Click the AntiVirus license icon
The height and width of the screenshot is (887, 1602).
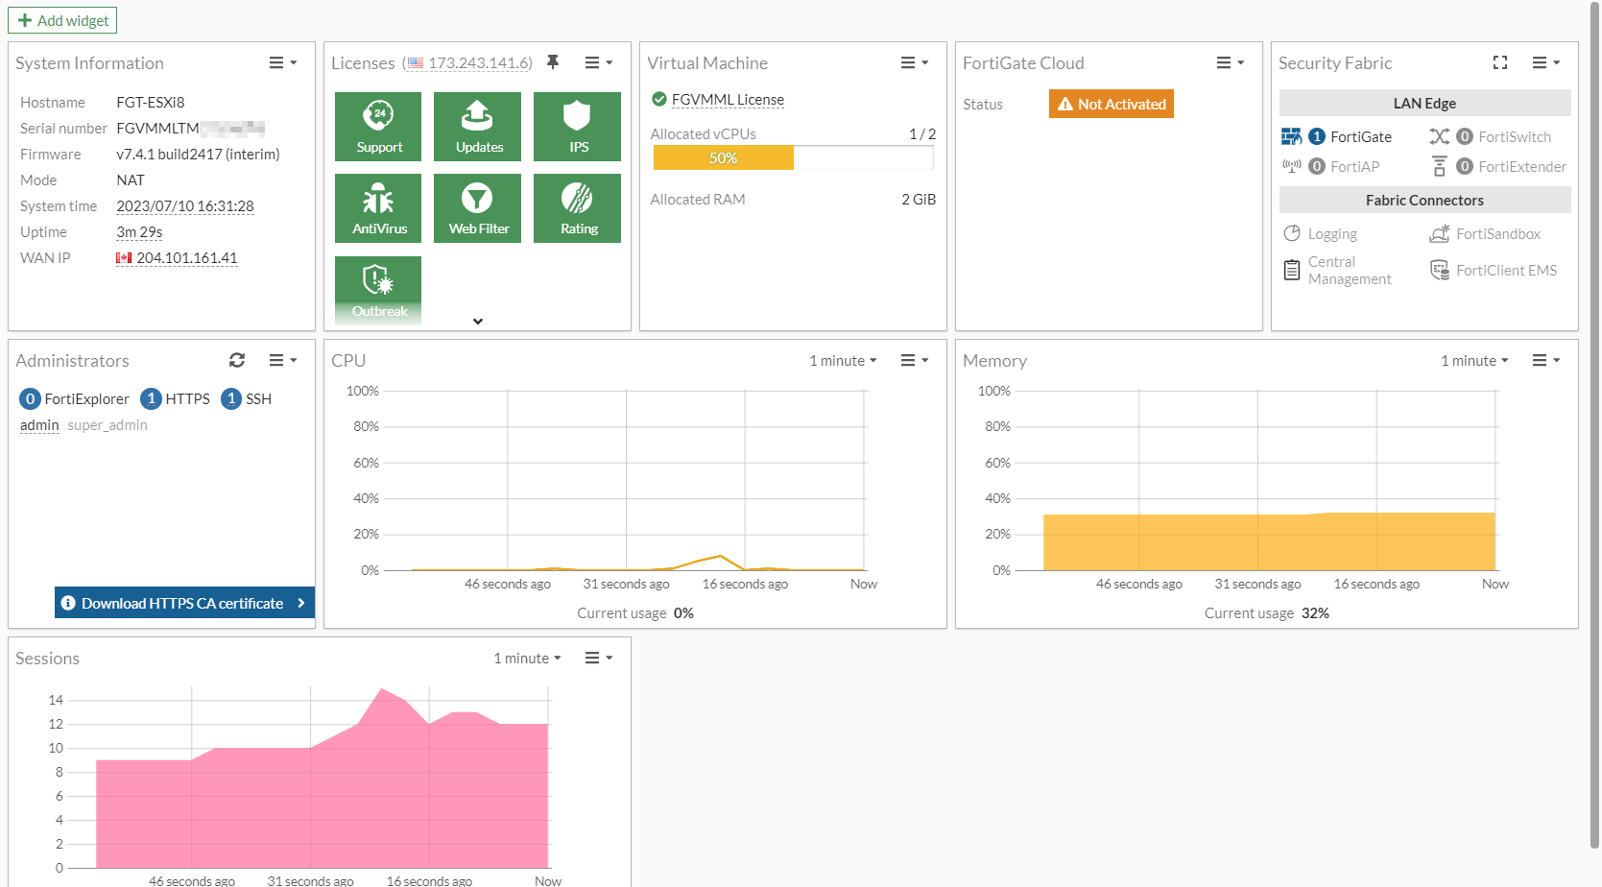click(378, 207)
